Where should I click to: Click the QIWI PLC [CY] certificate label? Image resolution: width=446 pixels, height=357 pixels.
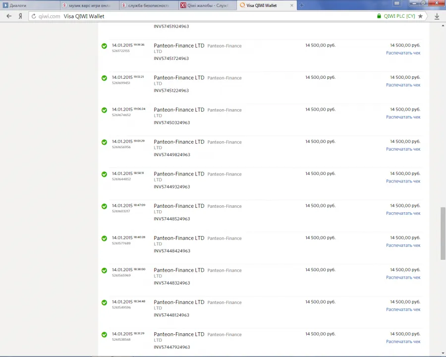(399, 16)
